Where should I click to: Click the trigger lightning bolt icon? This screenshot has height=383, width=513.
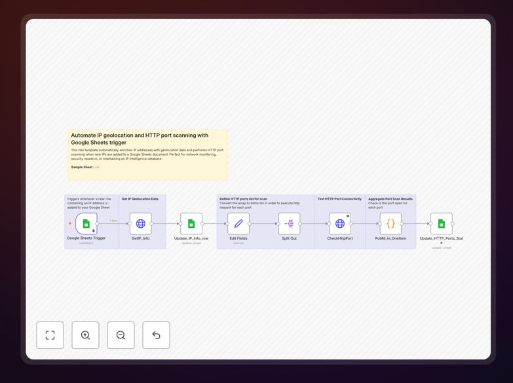coord(70,223)
